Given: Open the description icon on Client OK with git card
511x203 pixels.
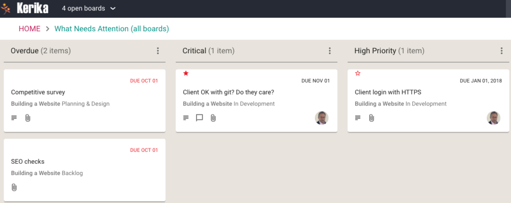Looking at the screenshot, I should tap(186, 118).
